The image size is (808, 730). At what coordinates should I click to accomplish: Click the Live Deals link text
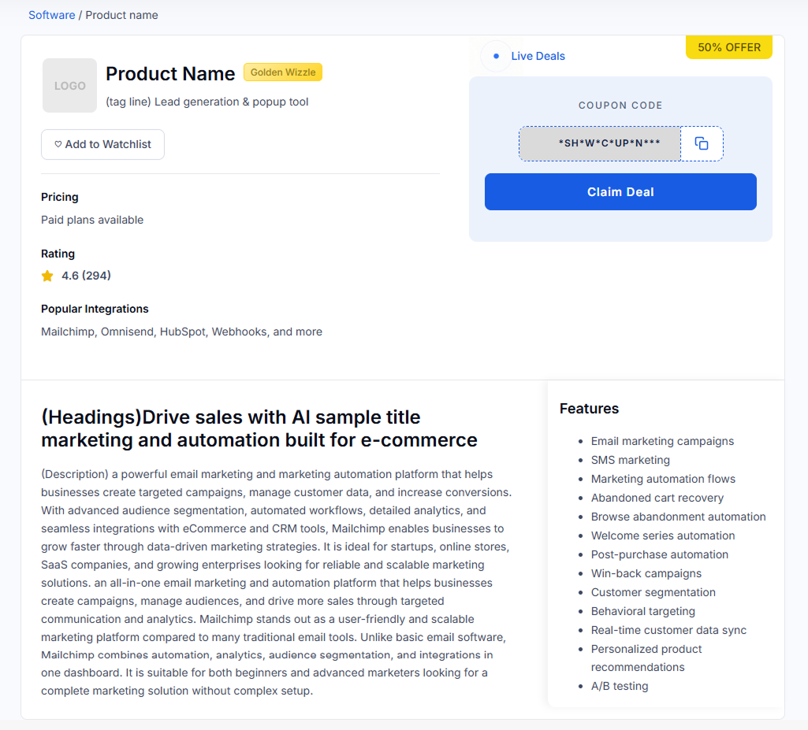point(538,56)
